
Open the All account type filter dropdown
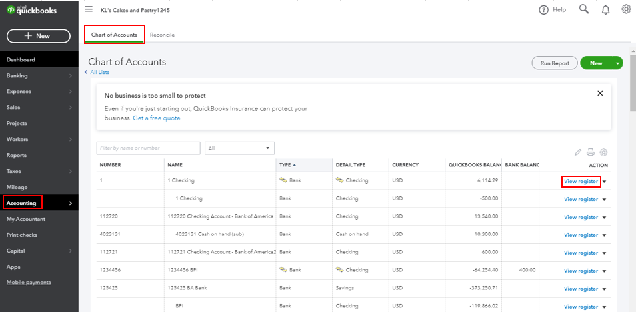click(x=239, y=148)
